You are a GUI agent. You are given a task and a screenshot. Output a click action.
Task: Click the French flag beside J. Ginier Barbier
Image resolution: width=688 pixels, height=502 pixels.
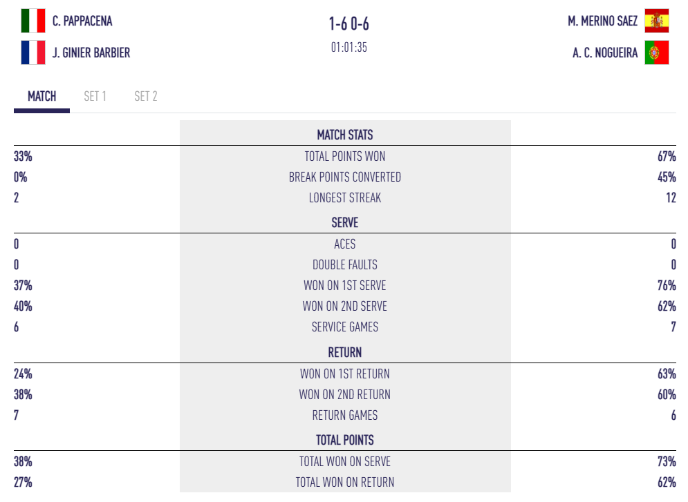coord(33,52)
